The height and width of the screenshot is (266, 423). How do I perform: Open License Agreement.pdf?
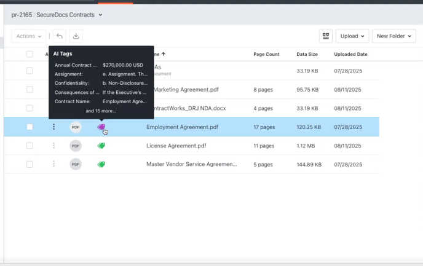point(176,146)
